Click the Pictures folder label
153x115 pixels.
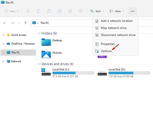(x=57, y=53)
